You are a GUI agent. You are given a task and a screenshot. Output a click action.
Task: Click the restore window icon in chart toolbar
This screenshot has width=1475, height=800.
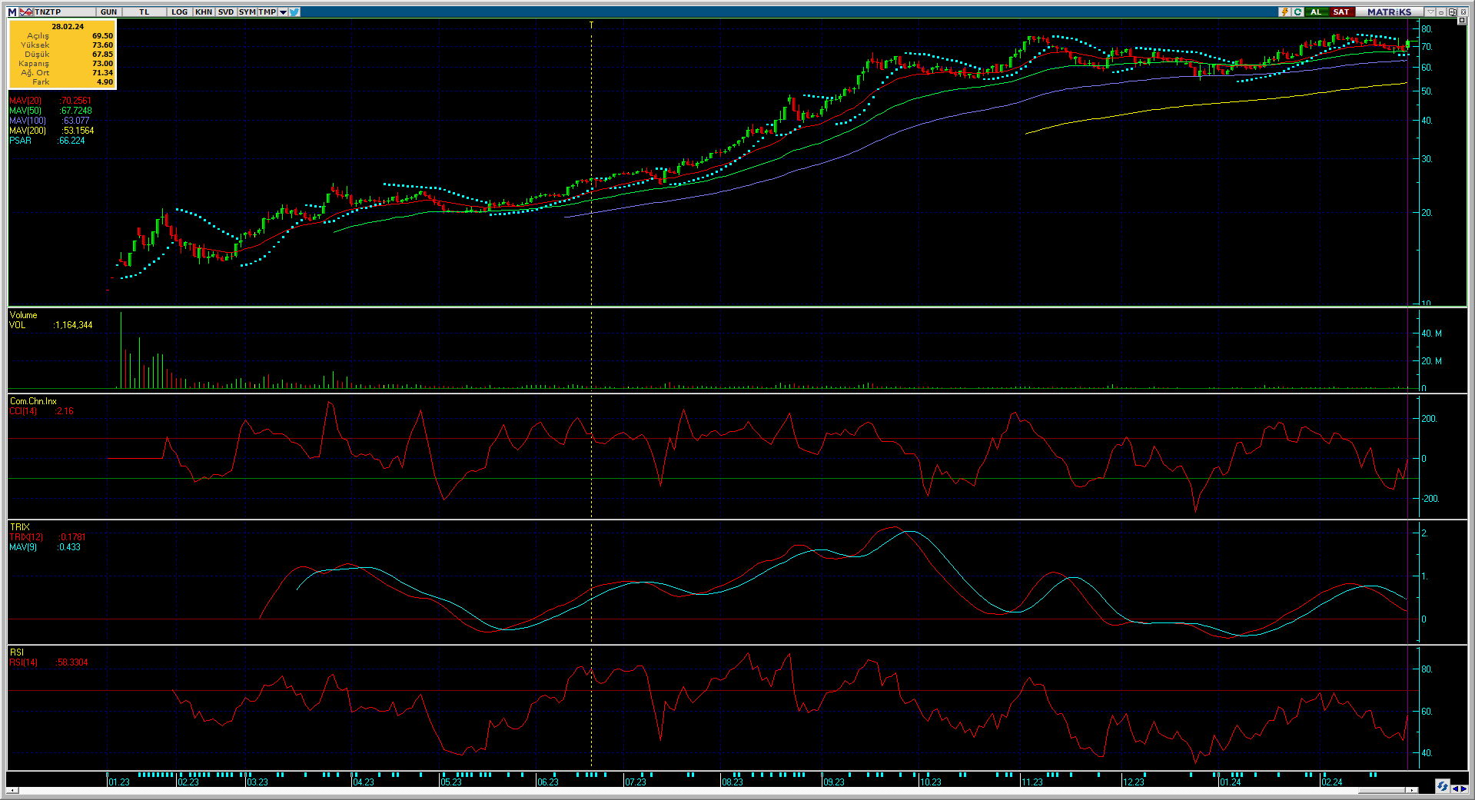click(1453, 12)
